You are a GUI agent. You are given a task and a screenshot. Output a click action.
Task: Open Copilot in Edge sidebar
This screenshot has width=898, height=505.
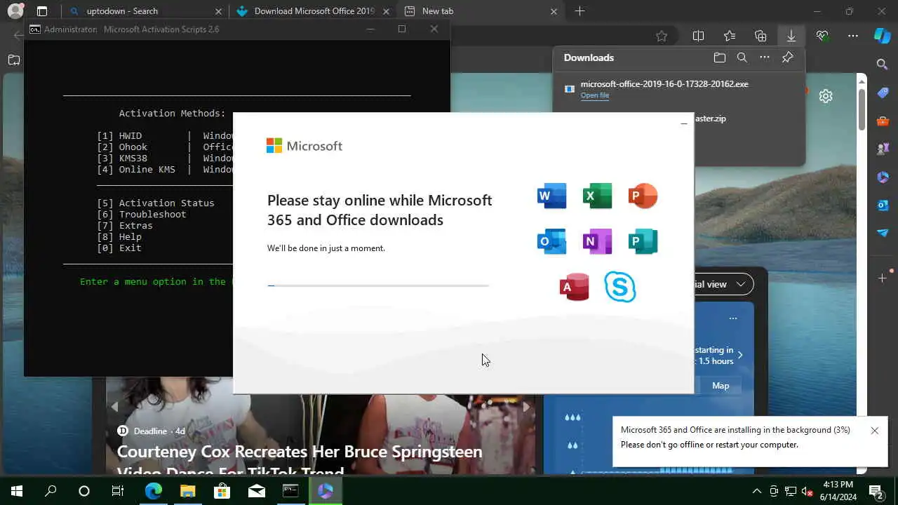(883, 36)
